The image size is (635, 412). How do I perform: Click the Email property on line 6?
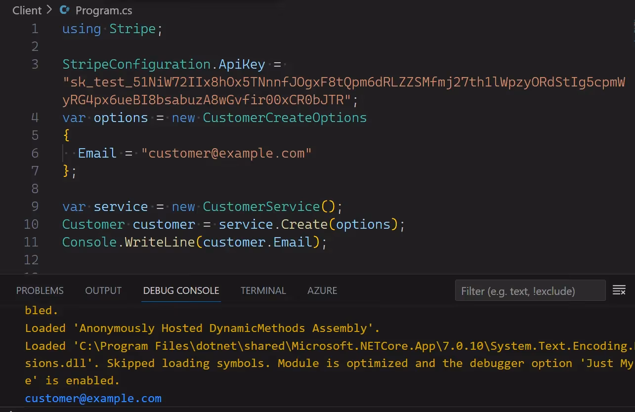97,153
